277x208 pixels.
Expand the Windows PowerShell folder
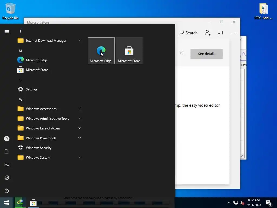tap(50, 138)
